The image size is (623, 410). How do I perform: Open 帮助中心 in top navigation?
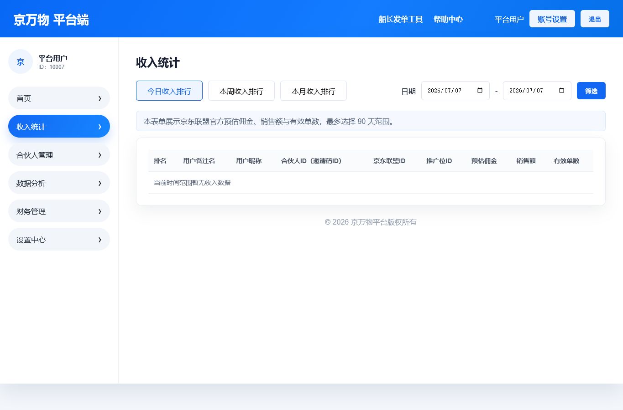tap(448, 19)
